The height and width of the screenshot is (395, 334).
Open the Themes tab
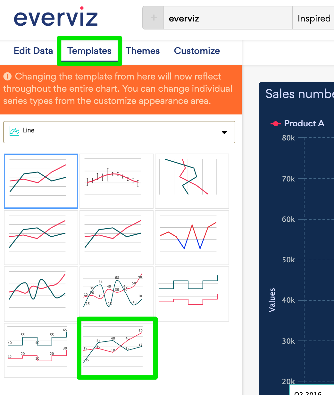click(x=143, y=51)
